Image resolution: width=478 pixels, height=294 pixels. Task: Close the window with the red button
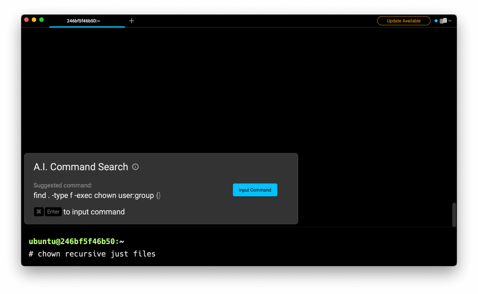coord(26,20)
